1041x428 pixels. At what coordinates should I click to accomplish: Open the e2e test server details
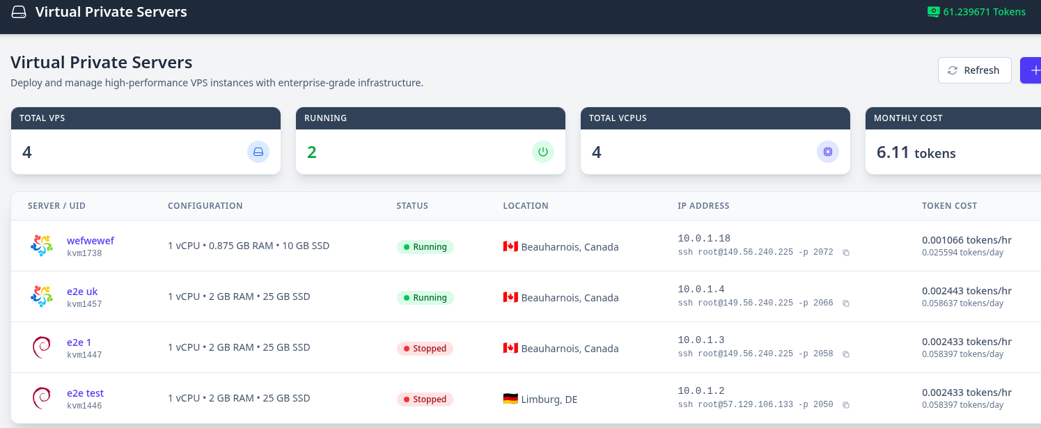pyautogui.click(x=85, y=393)
